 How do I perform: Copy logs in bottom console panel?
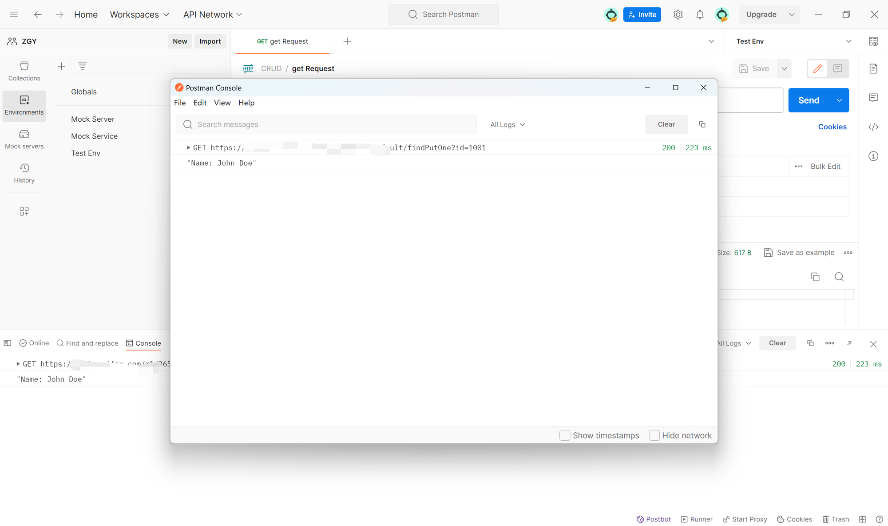point(810,343)
